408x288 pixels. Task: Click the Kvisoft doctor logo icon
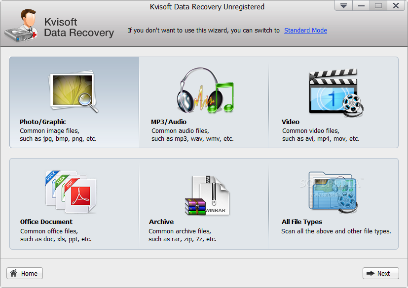point(21,26)
